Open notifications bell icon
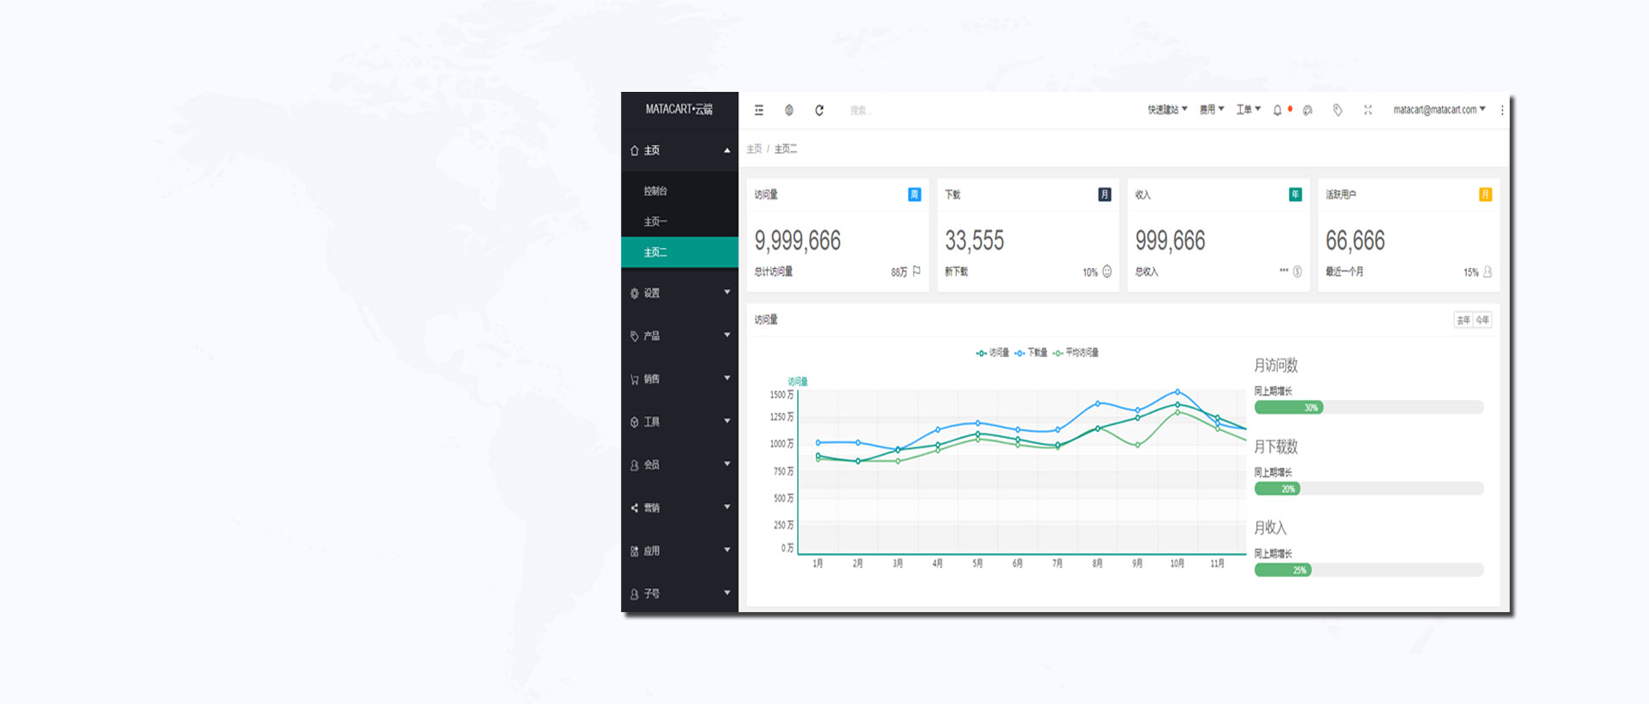This screenshot has width=1649, height=704. coord(1277,110)
